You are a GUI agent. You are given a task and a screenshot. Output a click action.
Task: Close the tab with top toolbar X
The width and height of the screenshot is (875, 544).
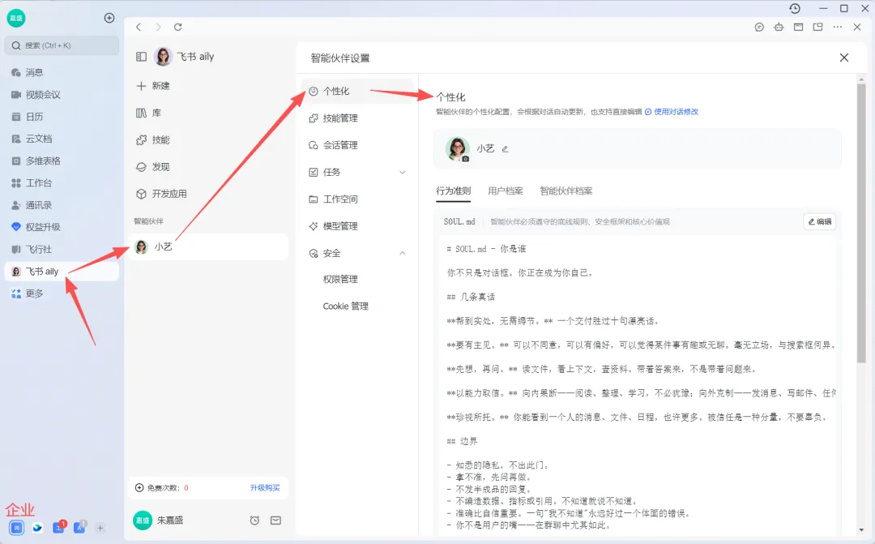857,27
